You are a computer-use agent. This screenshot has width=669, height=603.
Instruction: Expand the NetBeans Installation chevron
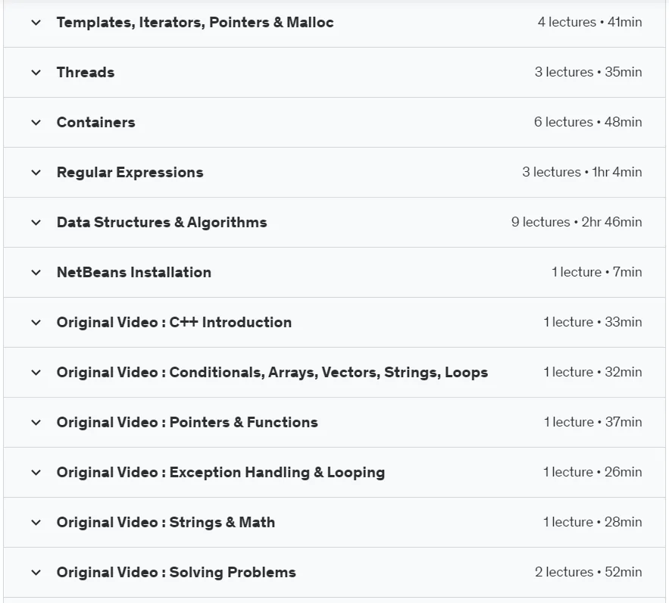point(36,272)
